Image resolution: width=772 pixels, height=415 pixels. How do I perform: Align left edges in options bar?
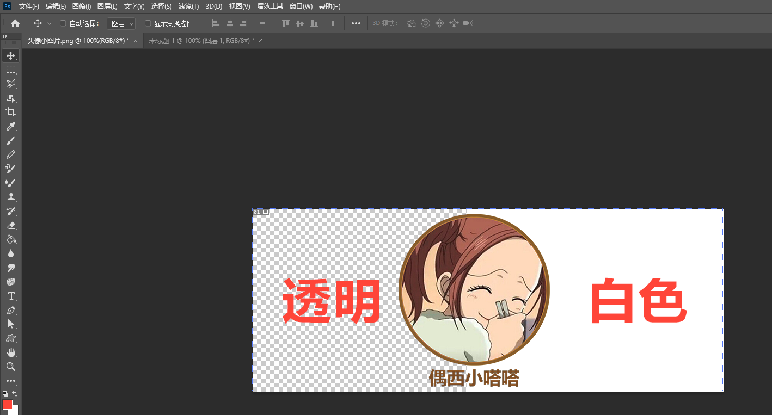216,23
